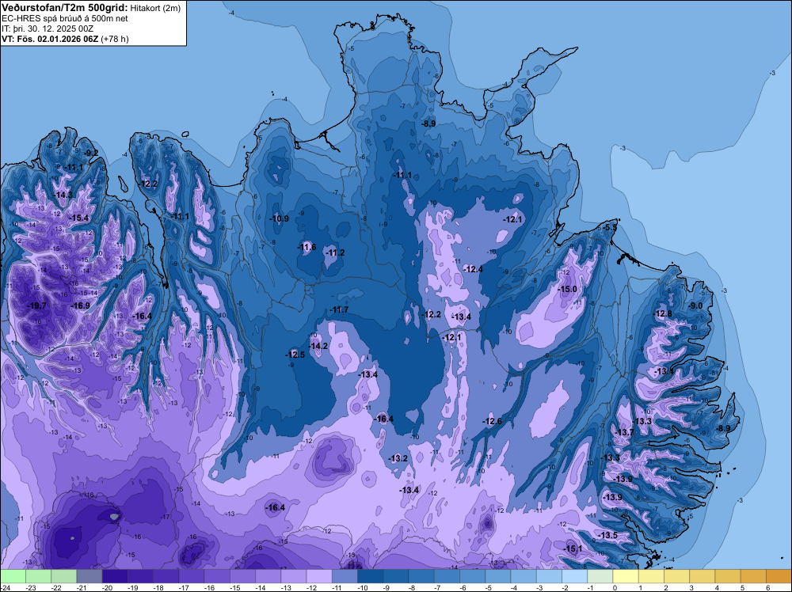Click the -12.5 temperature label
The width and height of the screenshot is (792, 592).
coord(295,355)
